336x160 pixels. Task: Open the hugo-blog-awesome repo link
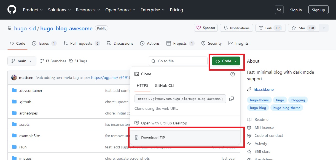(66, 28)
